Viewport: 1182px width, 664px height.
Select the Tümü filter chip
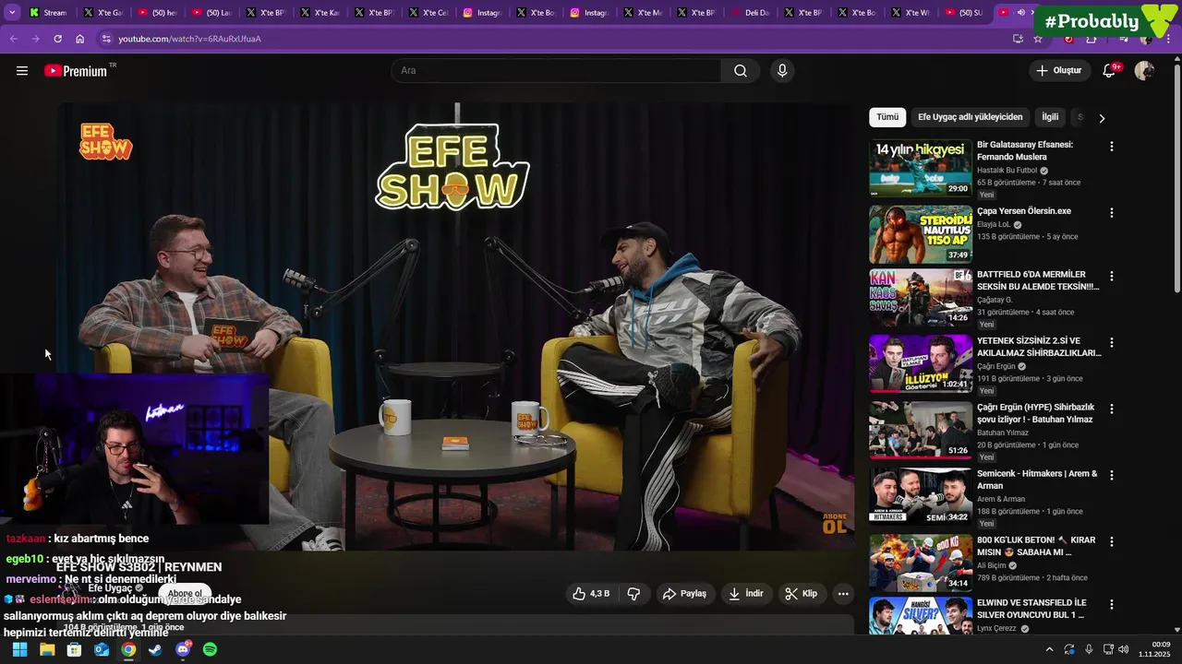887,117
